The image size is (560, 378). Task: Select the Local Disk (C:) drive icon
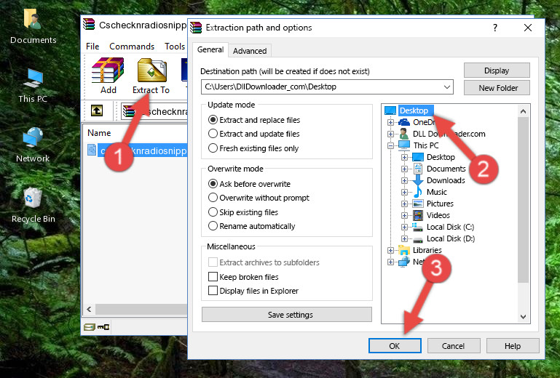click(418, 227)
